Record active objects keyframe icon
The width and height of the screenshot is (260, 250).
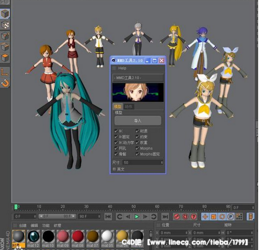[177, 216]
